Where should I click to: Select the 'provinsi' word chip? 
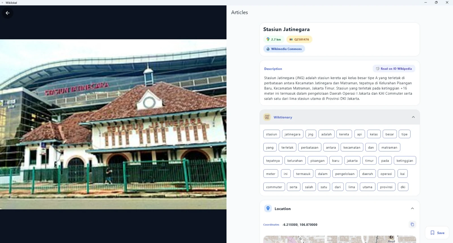click(386, 187)
